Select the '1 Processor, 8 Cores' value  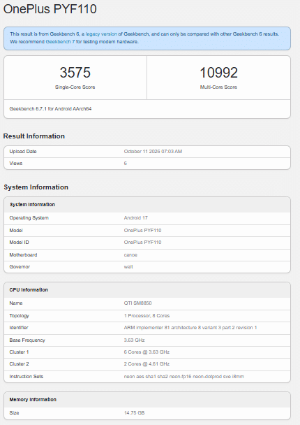(147, 316)
